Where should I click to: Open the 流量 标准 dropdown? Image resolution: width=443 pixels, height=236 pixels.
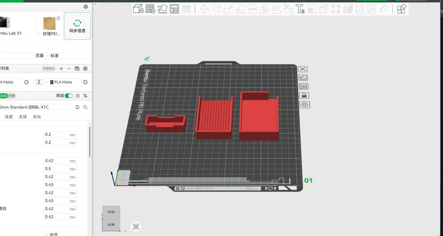[x=66, y=56]
